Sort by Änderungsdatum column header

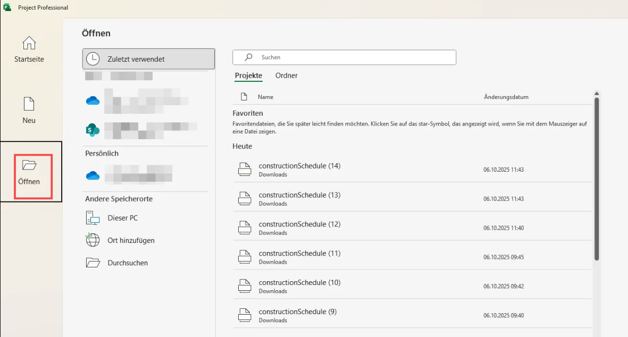(506, 97)
